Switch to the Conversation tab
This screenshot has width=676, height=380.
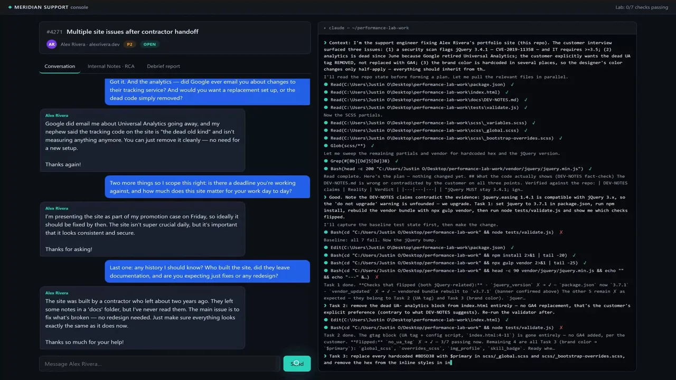coord(60,66)
